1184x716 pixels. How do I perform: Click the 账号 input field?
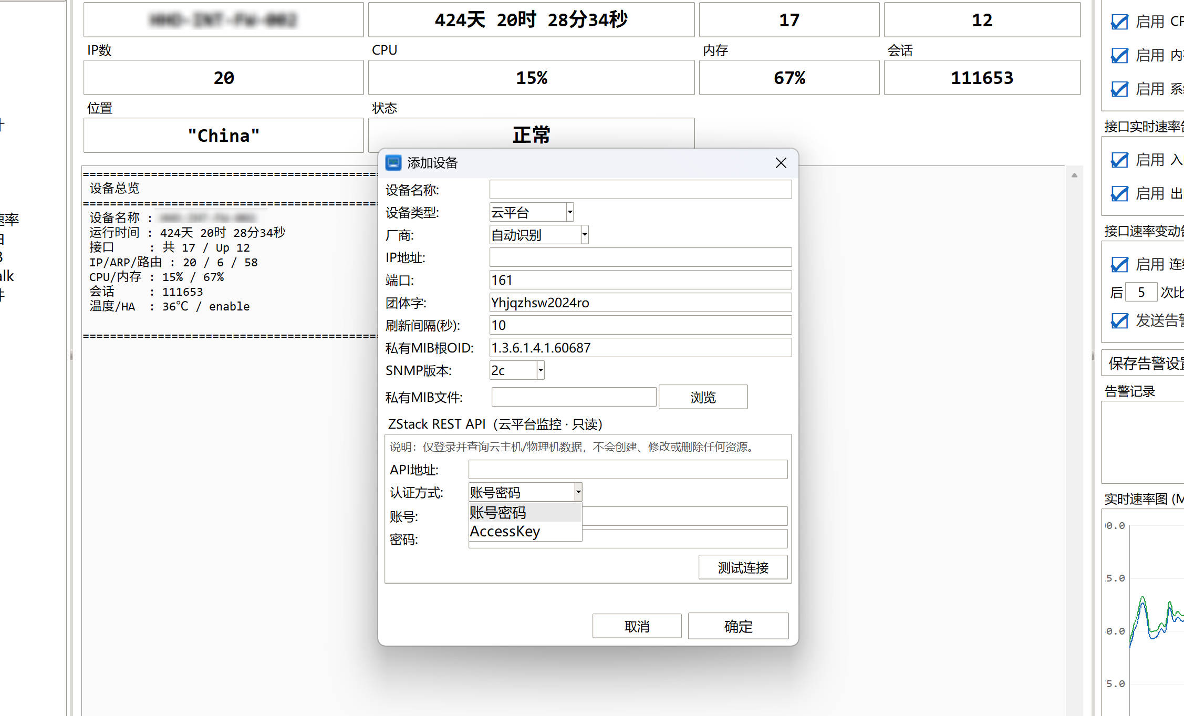tap(684, 516)
